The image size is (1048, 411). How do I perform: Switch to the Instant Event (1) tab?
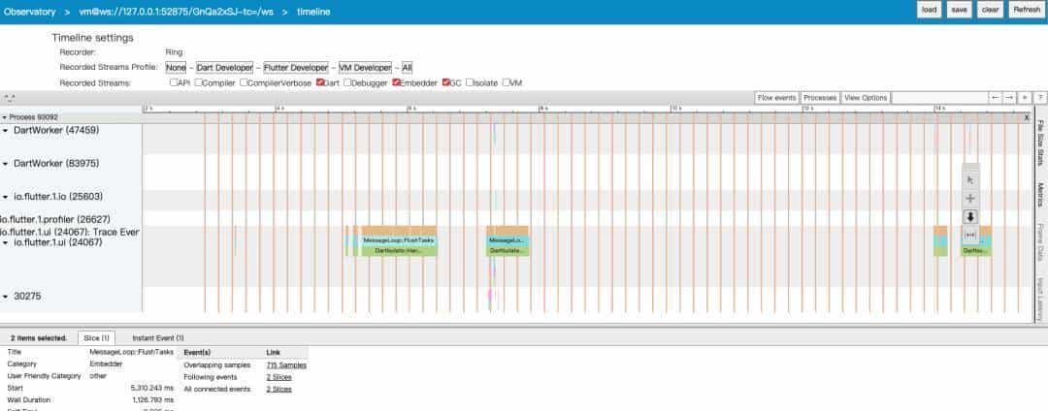[x=158, y=338]
